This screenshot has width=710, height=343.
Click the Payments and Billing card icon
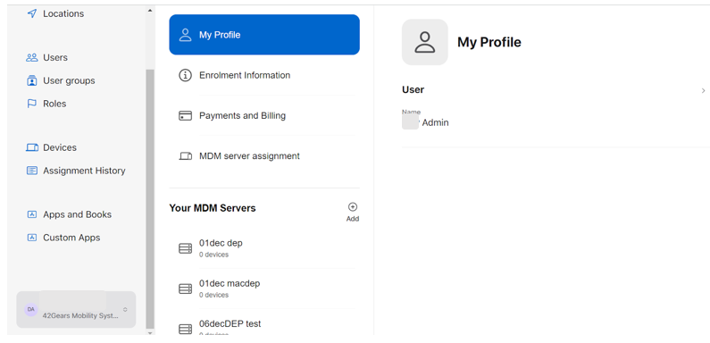185,115
